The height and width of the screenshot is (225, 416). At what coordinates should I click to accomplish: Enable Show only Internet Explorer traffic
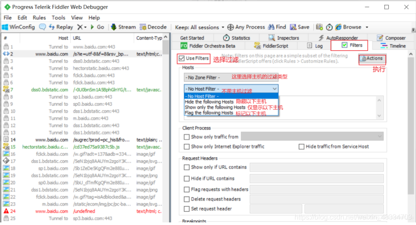click(x=187, y=147)
